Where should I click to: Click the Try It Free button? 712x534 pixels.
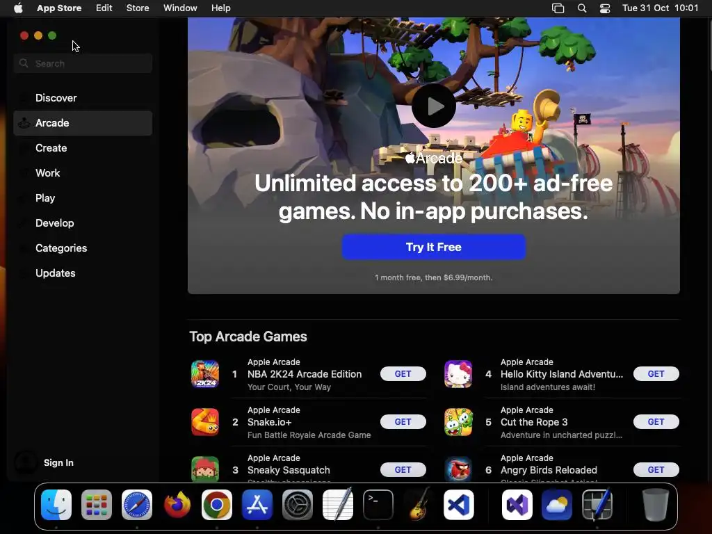pos(434,247)
